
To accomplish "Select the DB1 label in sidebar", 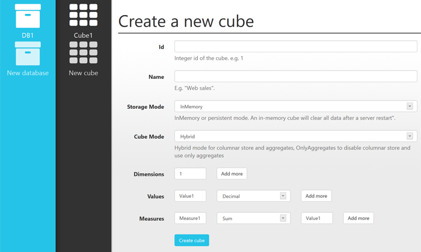I will (x=28, y=35).
